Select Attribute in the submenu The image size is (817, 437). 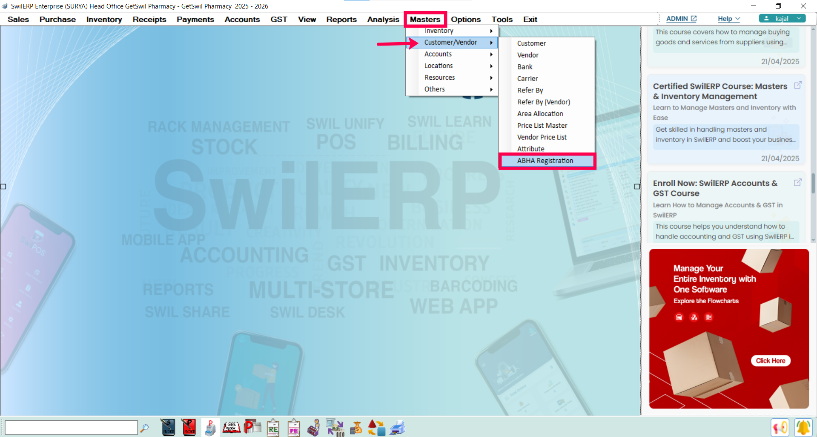click(547, 149)
